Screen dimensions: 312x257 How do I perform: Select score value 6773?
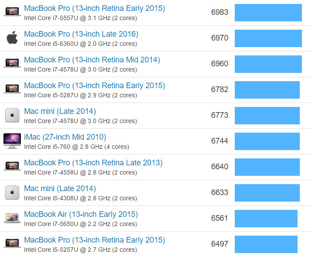(x=219, y=115)
